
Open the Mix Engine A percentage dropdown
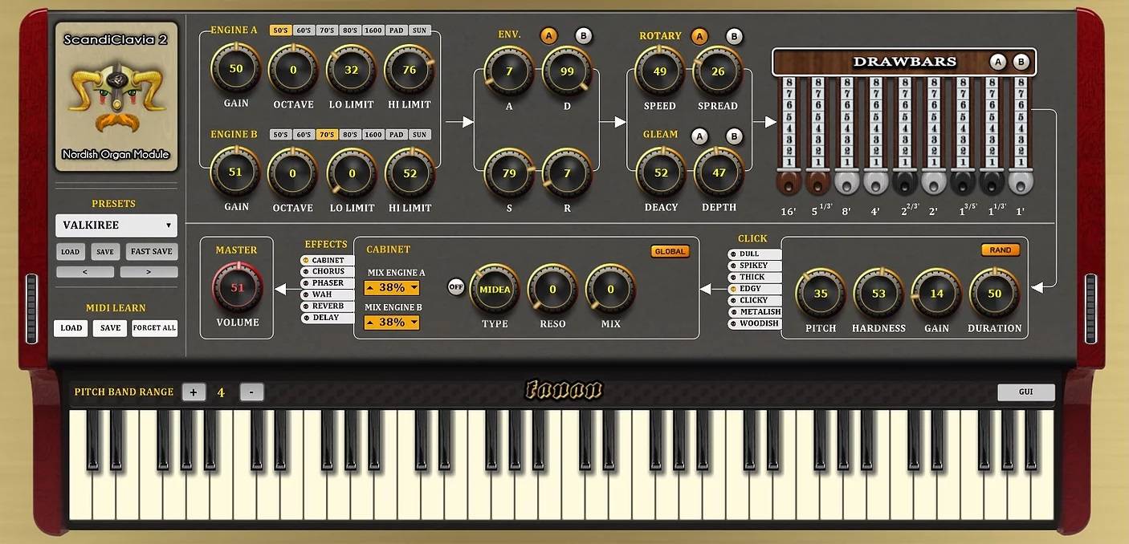pyautogui.click(x=392, y=288)
